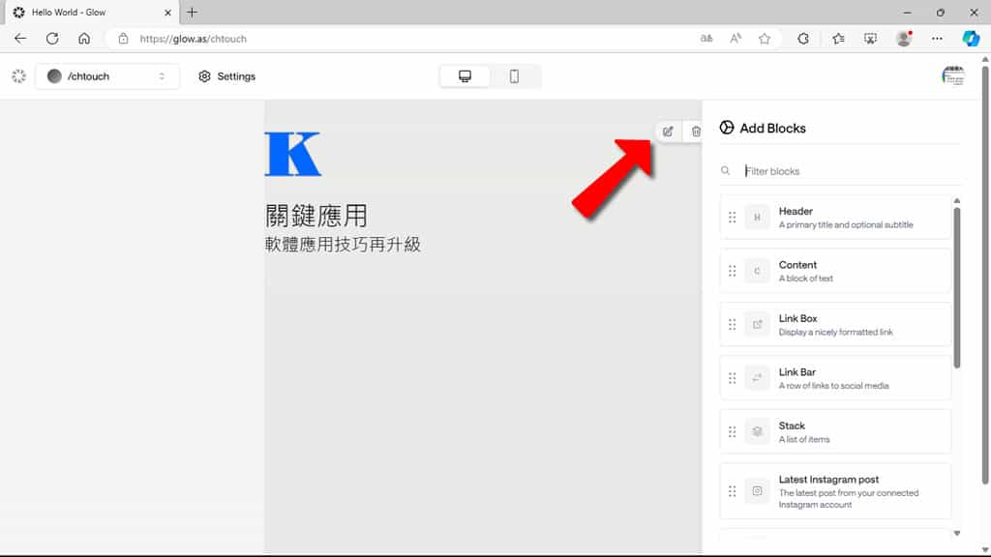Open the browser screenshot tool icon

[870, 39]
